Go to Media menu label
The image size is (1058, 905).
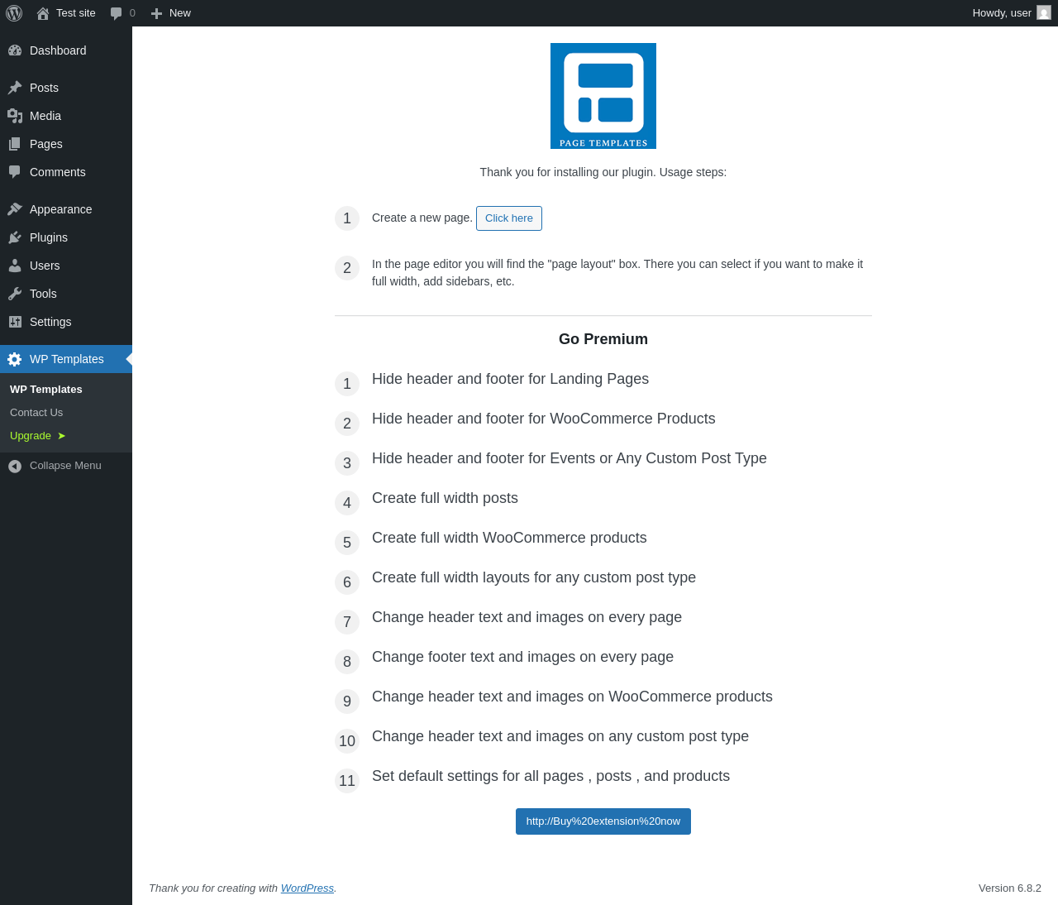[45, 116]
